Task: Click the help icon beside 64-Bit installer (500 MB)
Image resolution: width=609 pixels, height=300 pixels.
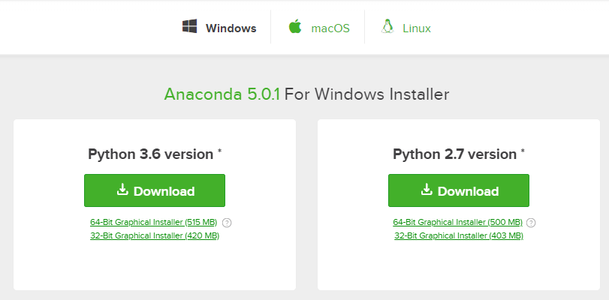Action: coord(531,223)
